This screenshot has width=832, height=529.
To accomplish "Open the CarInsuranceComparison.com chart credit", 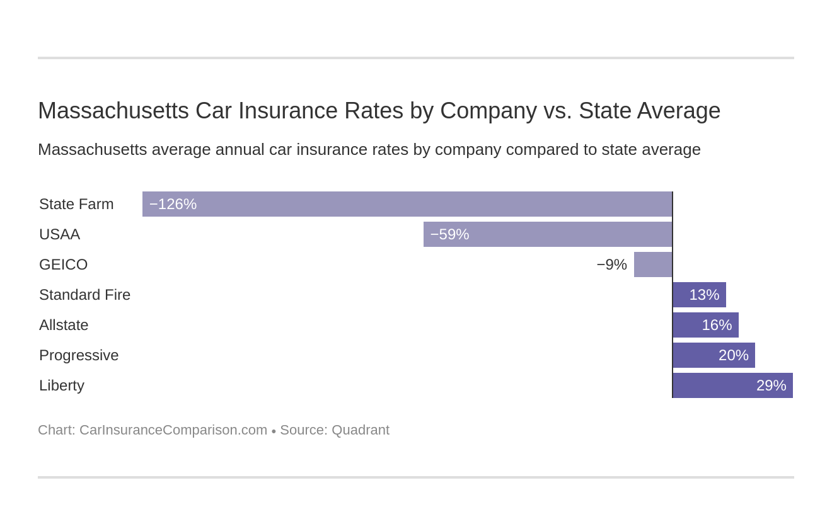I will [x=173, y=430].
